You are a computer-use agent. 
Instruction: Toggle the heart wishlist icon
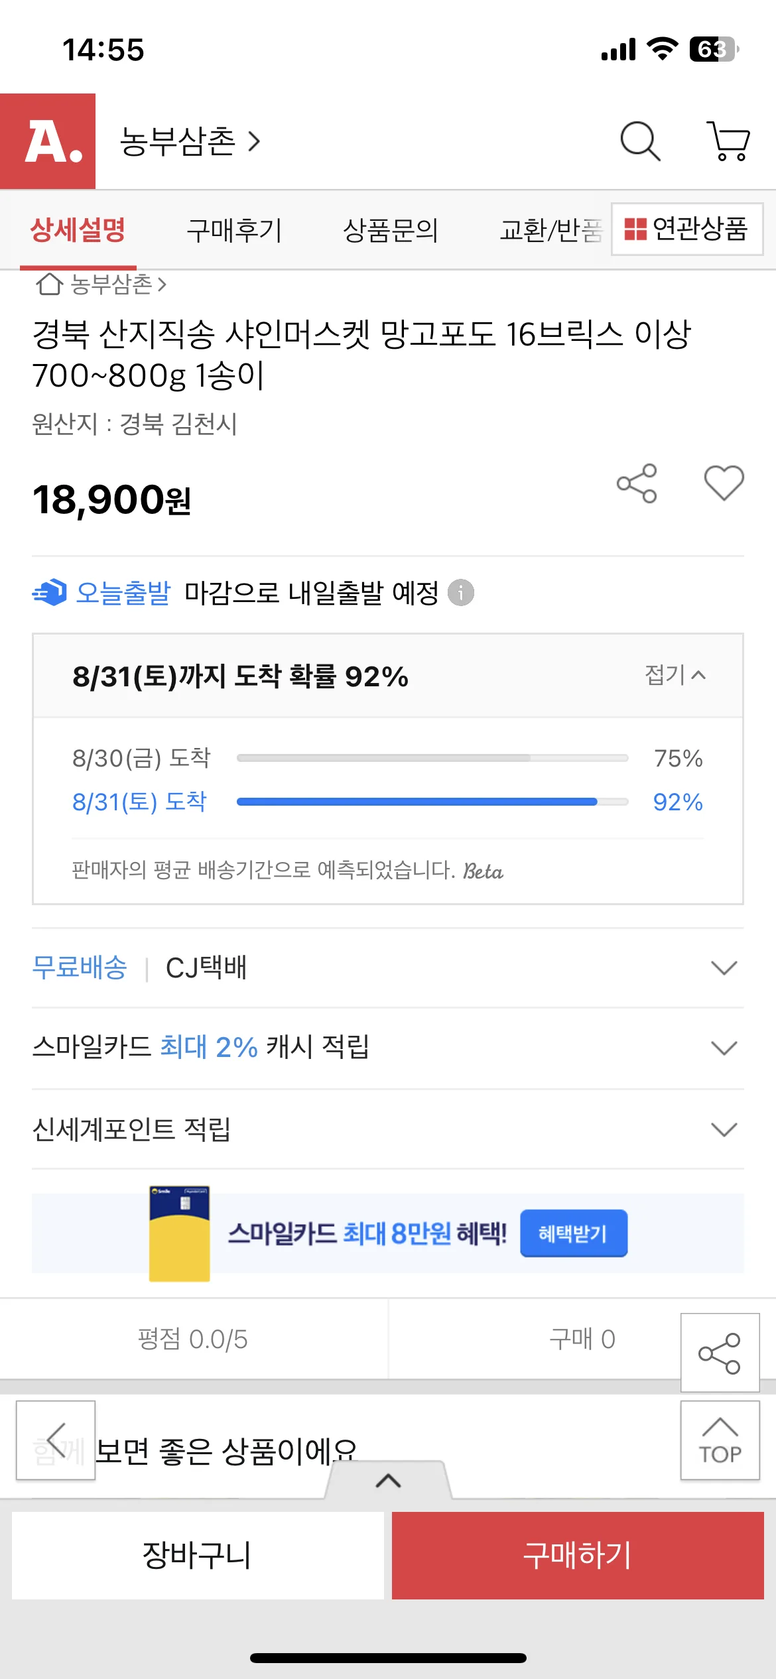pos(724,483)
